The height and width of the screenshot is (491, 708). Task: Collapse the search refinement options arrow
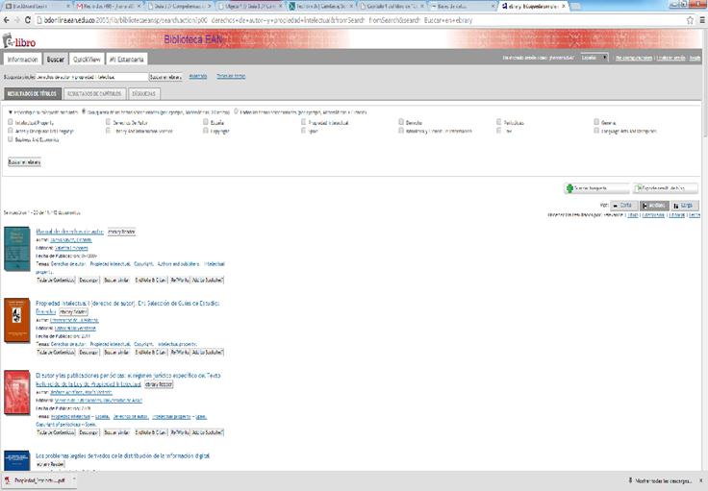10,111
